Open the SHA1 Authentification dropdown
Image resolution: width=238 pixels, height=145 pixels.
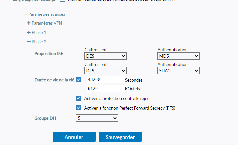pyautogui.click(x=178, y=71)
